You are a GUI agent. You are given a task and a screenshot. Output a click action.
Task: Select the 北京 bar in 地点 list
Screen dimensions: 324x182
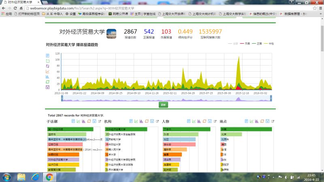click(231, 134)
